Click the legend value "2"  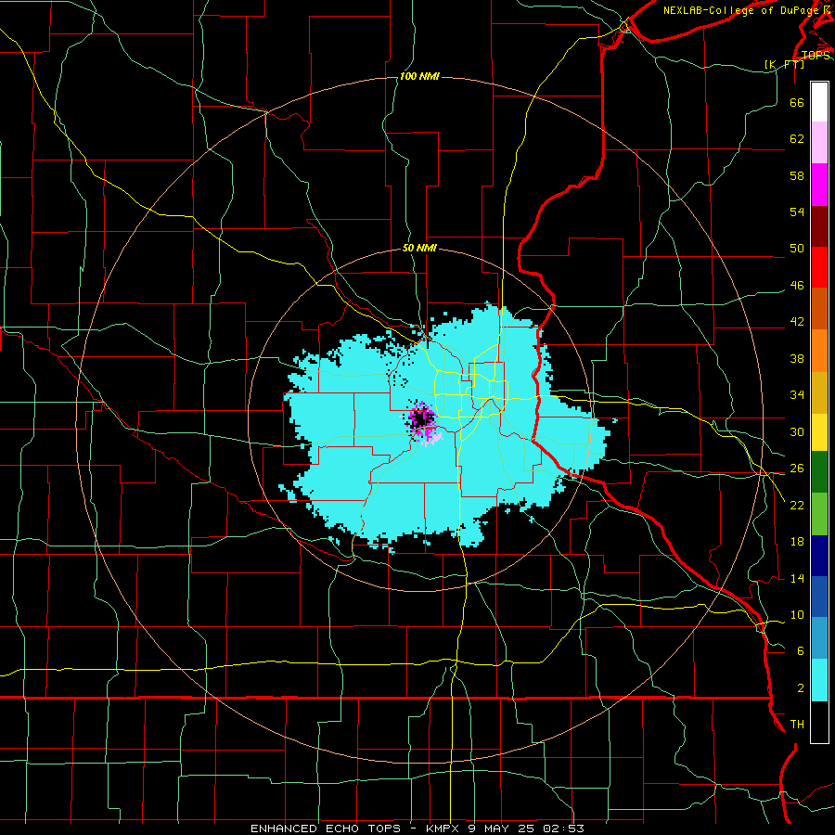pyautogui.click(x=801, y=688)
